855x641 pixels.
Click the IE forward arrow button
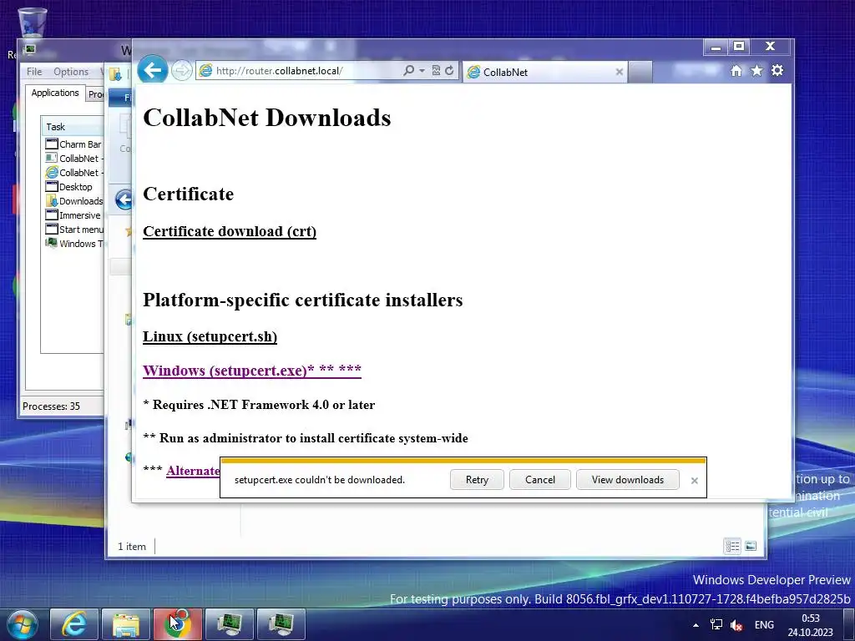point(181,70)
